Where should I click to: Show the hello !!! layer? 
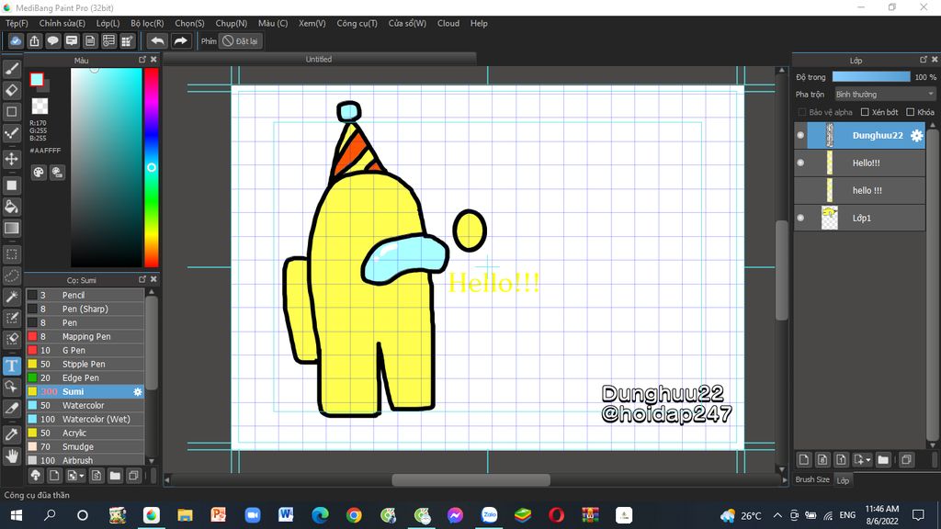pyautogui.click(x=800, y=191)
